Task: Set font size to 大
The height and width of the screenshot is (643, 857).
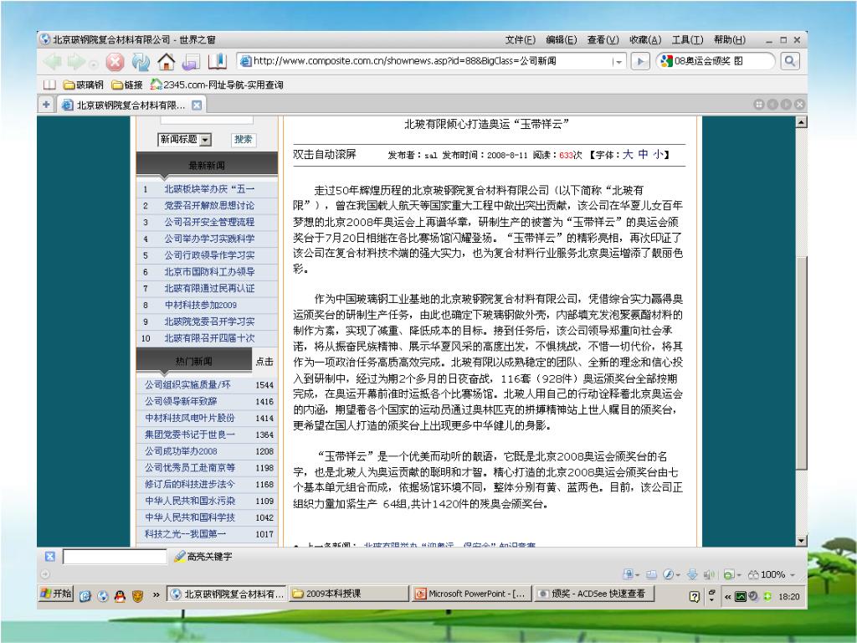Action: point(628,155)
